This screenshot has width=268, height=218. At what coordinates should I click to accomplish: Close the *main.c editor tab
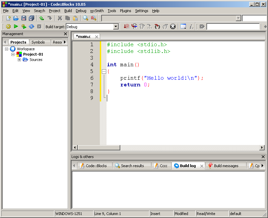(96, 37)
